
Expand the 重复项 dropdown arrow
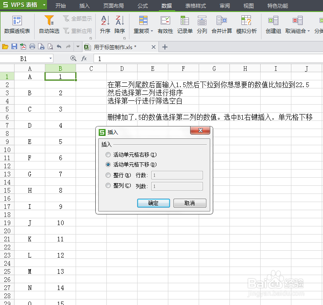(x=152, y=31)
